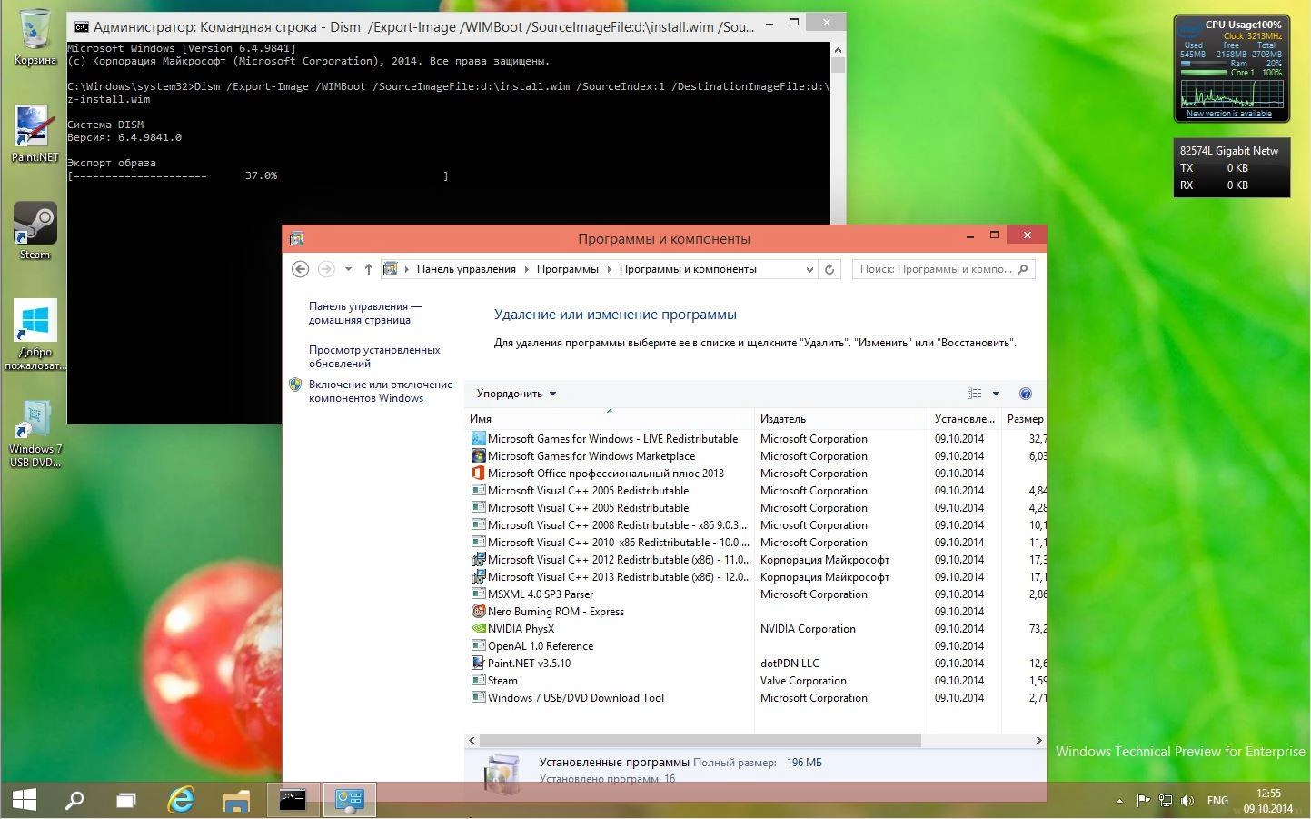Open the Recycle Bin (Корзина) desktop icon
1311x819 pixels.
35,38
